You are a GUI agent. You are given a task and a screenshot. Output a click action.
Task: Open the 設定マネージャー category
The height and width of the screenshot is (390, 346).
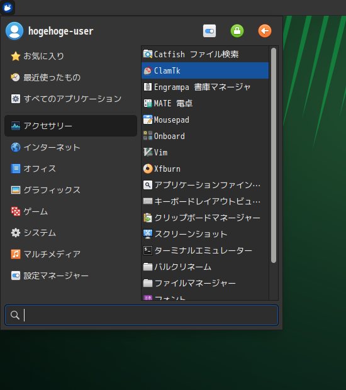click(70, 276)
